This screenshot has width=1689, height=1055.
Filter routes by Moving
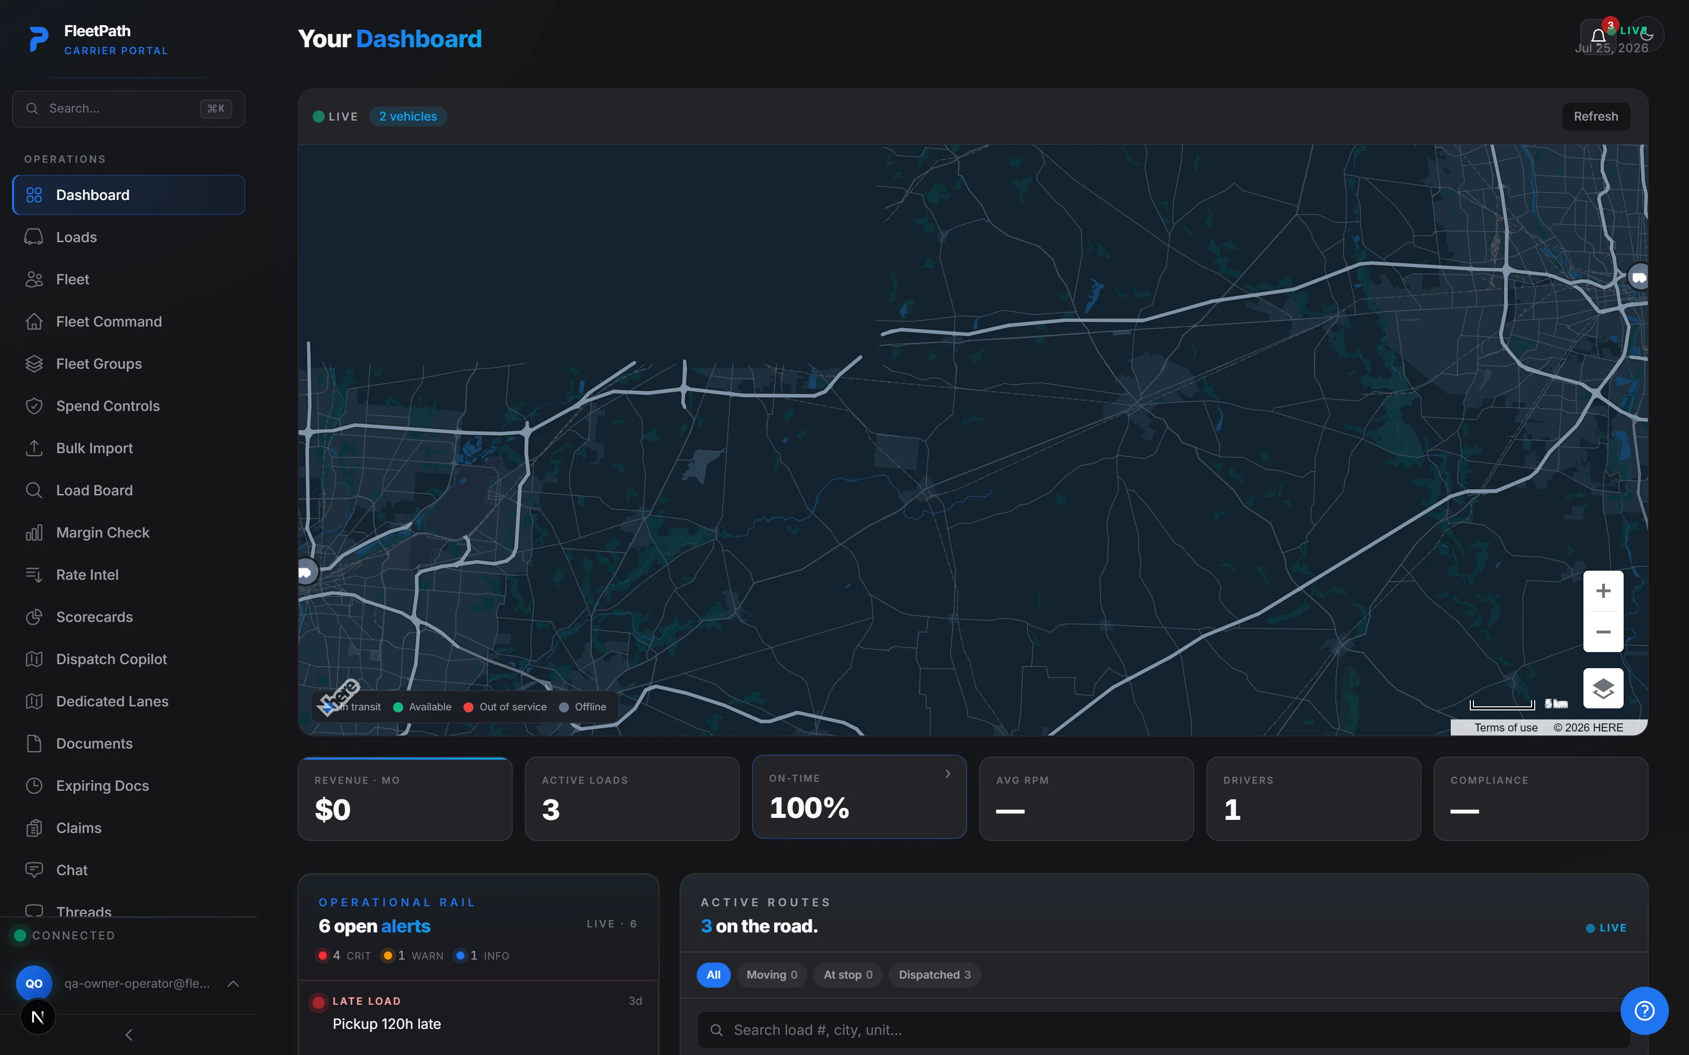[772, 975]
